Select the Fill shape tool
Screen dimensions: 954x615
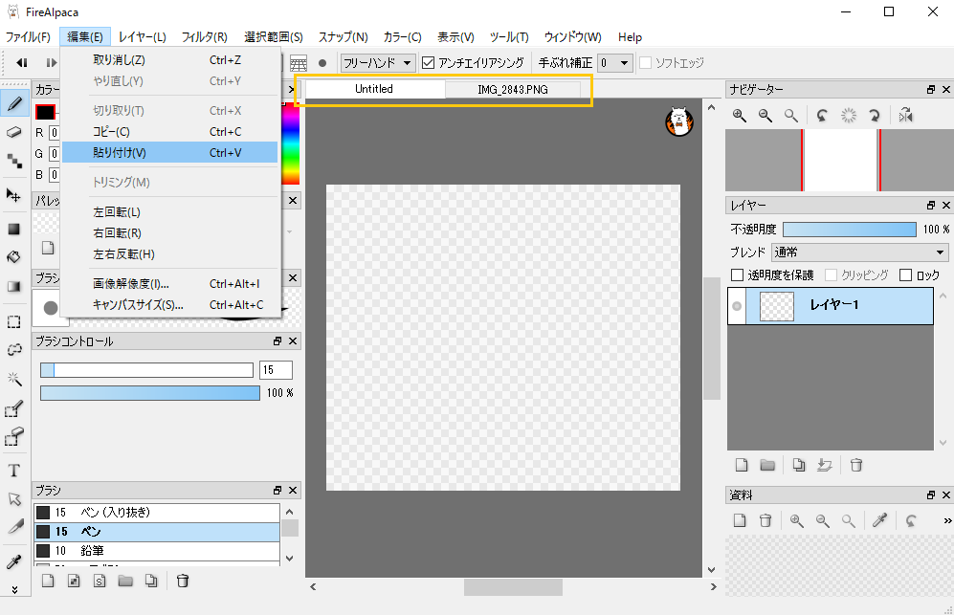14,229
